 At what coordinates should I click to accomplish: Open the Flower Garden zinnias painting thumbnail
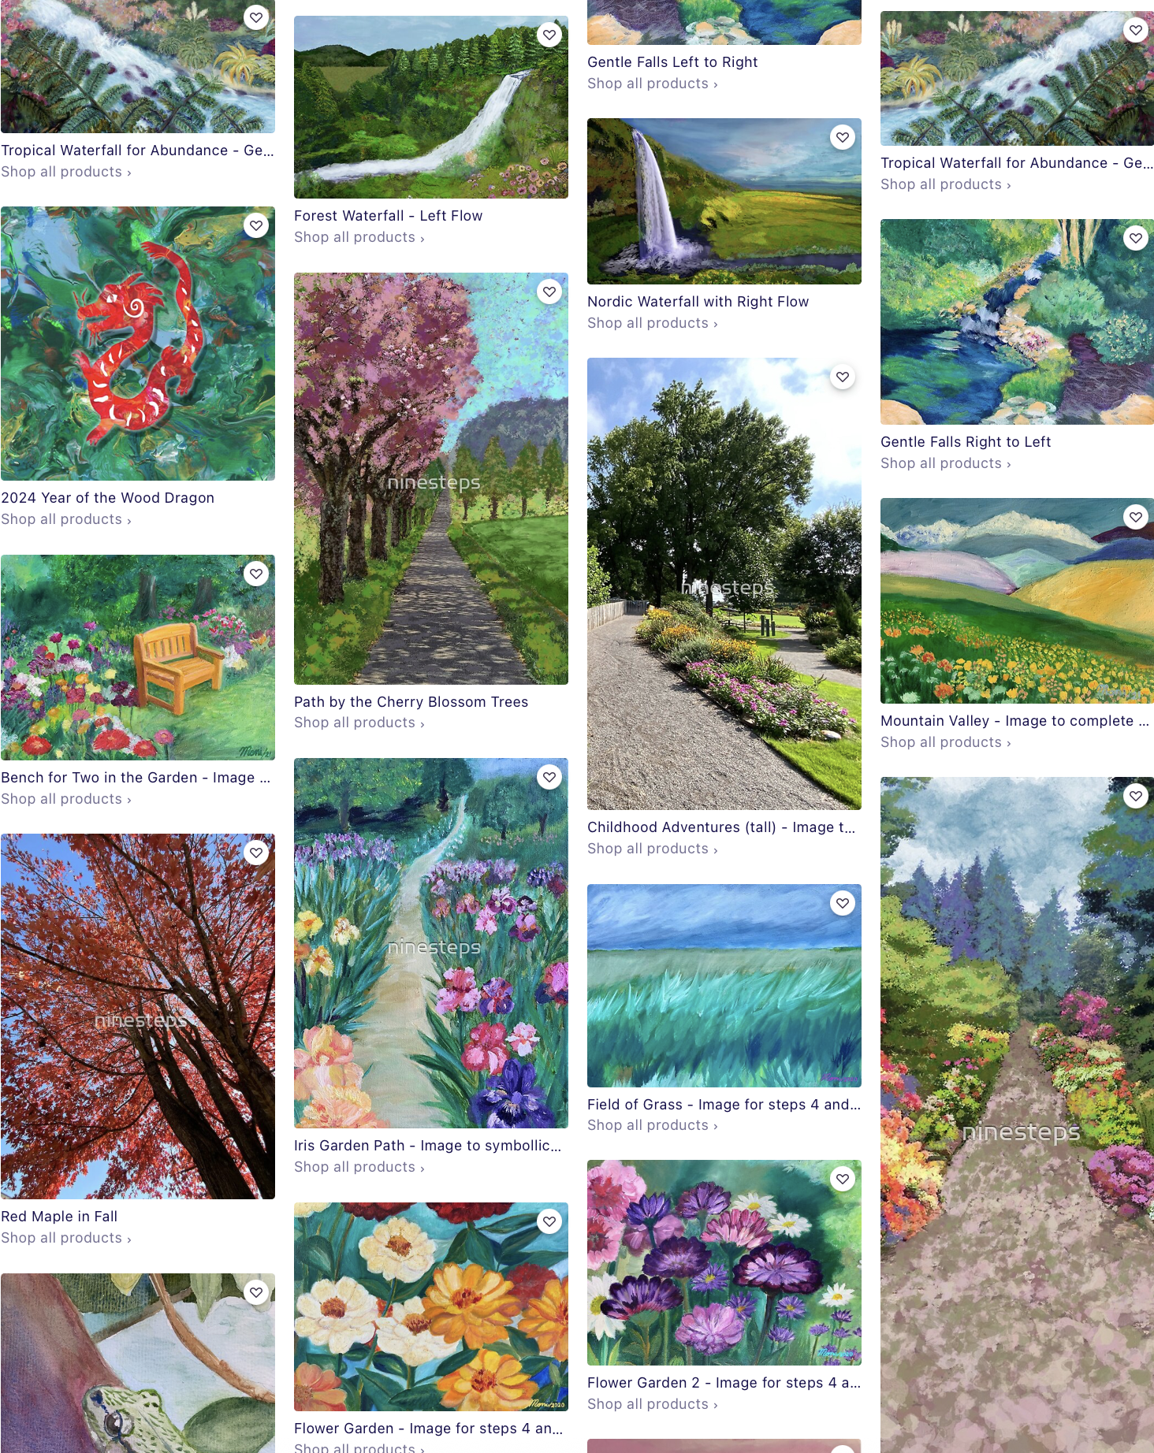pos(431,1306)
